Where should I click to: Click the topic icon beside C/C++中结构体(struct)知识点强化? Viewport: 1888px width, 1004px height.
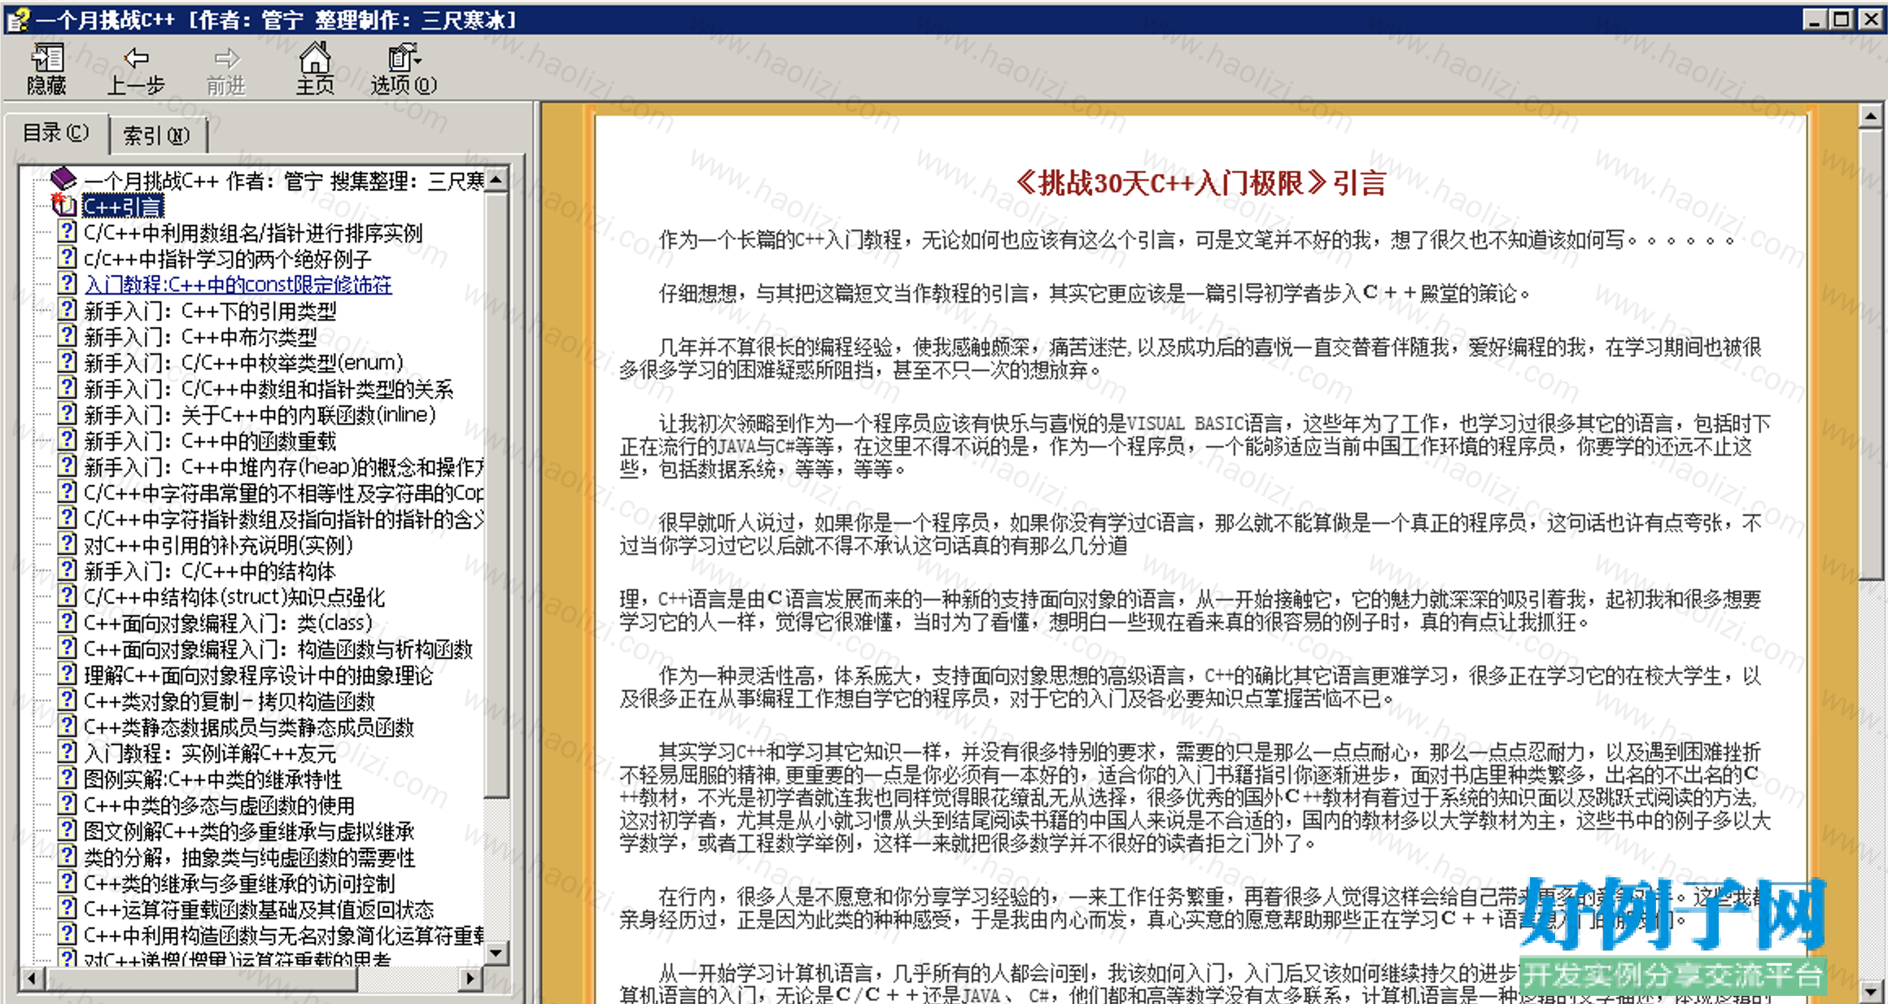click(x=68, y=596)
